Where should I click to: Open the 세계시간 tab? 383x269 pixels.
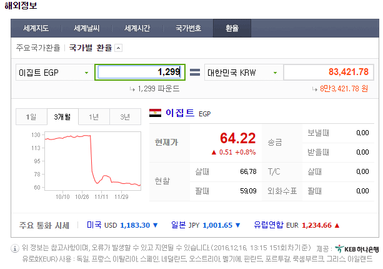coord(137,28)
